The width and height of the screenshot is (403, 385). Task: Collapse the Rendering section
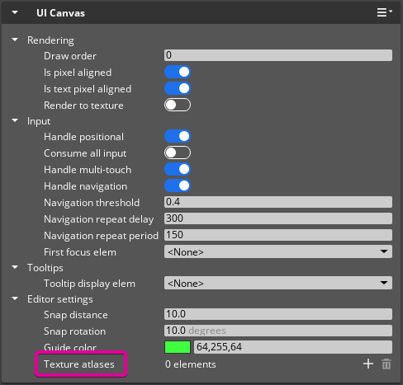pyautogui.click(x=15, y=40)
